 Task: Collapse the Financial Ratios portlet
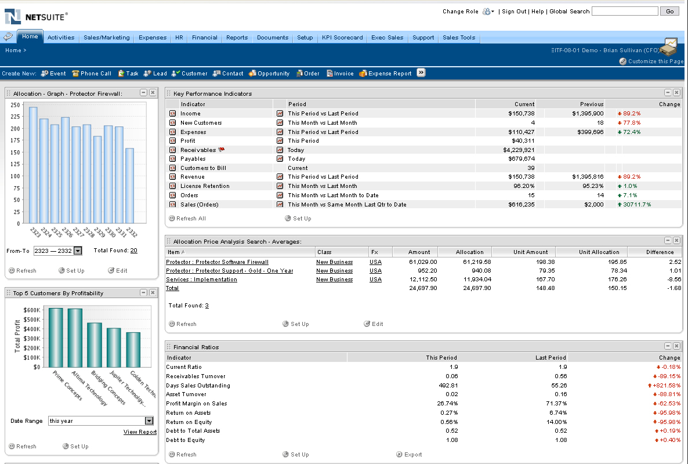tap(668, 346)
